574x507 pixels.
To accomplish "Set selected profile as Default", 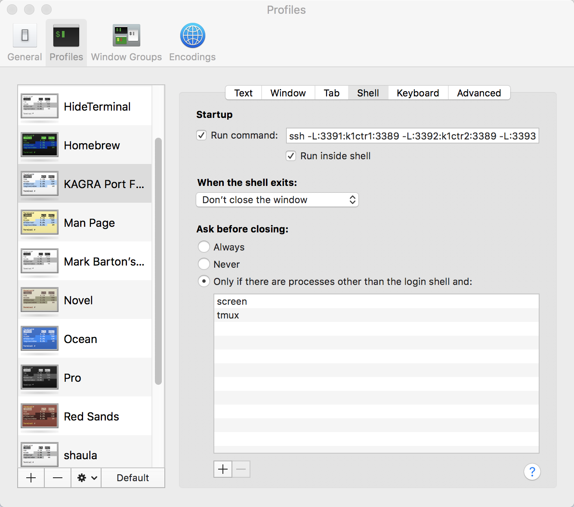I will click(x=133, y=478).
